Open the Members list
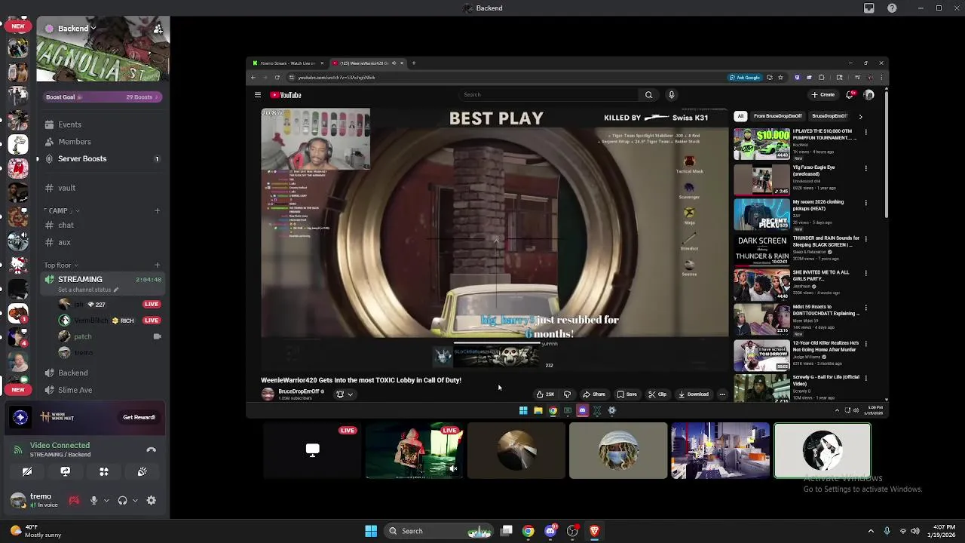The height and width of the screenshot is (543, 965). [x=101, y=142]
